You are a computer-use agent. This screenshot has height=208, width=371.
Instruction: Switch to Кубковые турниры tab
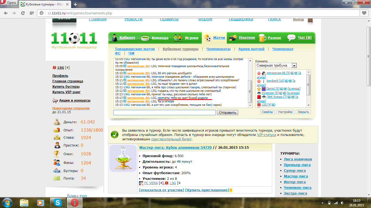[180, 49]
